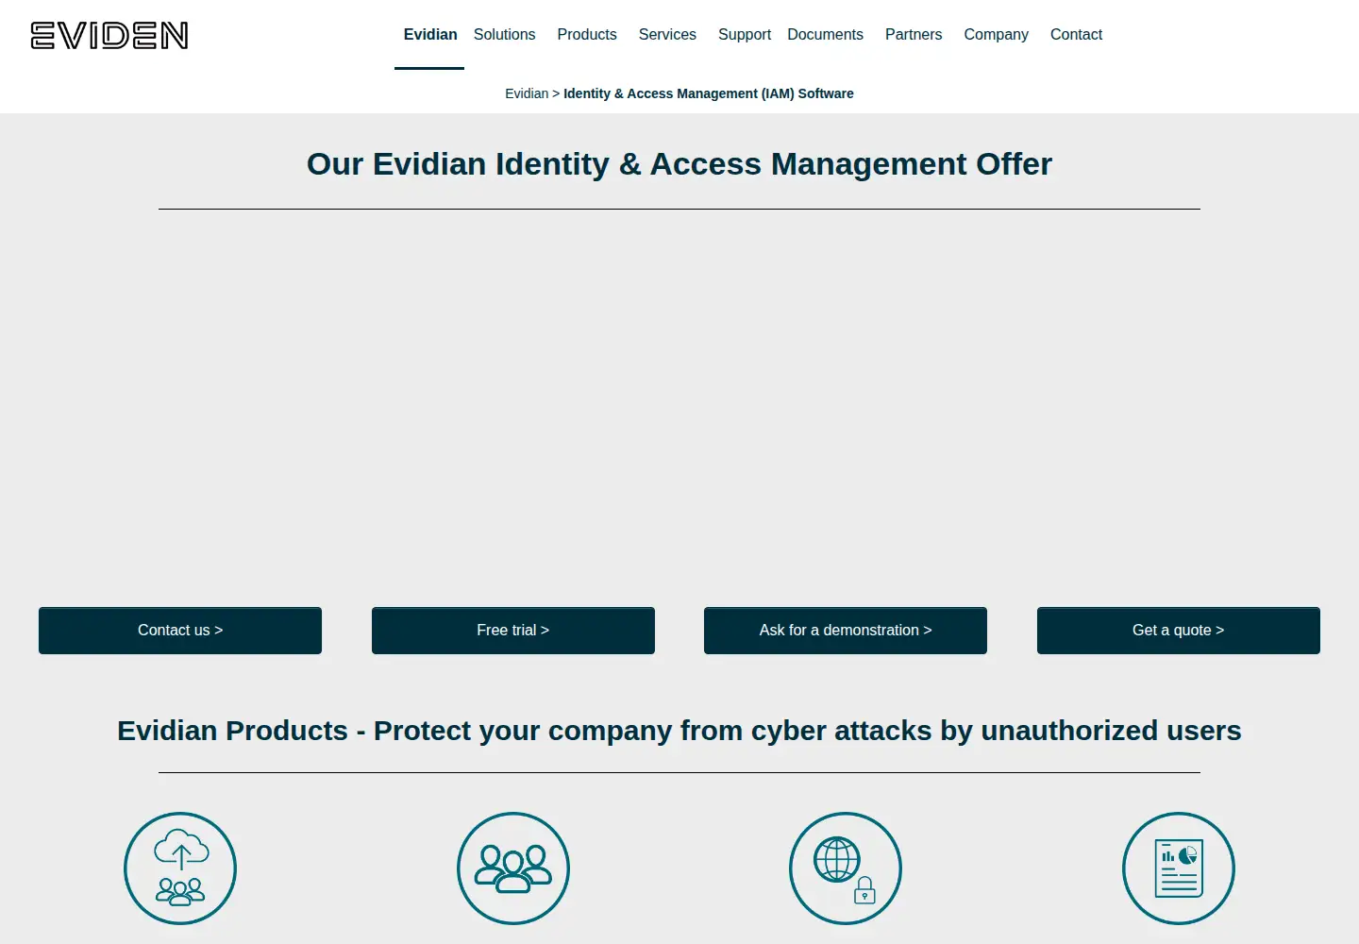Click the IAM Software breadcrumb text
This screenshot has width=1359, height=944.
(709, 93)
